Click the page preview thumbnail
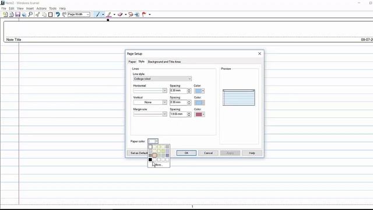The height and width of the screenshot is (210, 373). point(238,97)
